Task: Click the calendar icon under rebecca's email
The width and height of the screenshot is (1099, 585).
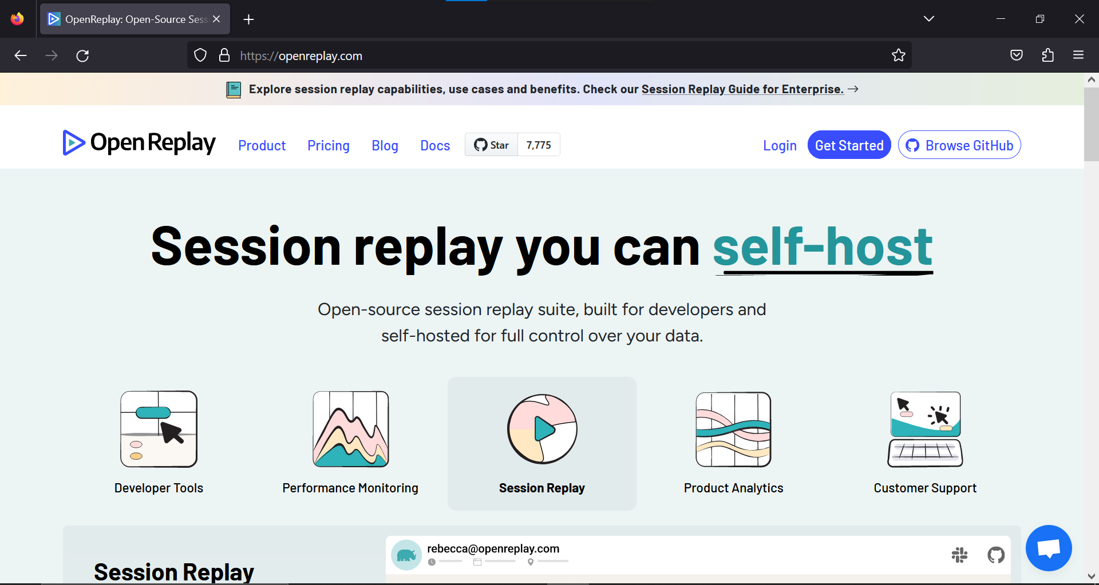Action: 477,562
